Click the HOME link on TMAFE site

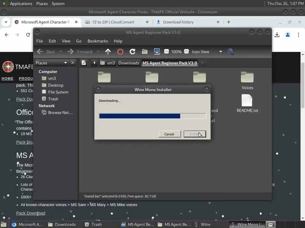coord(7,78)
